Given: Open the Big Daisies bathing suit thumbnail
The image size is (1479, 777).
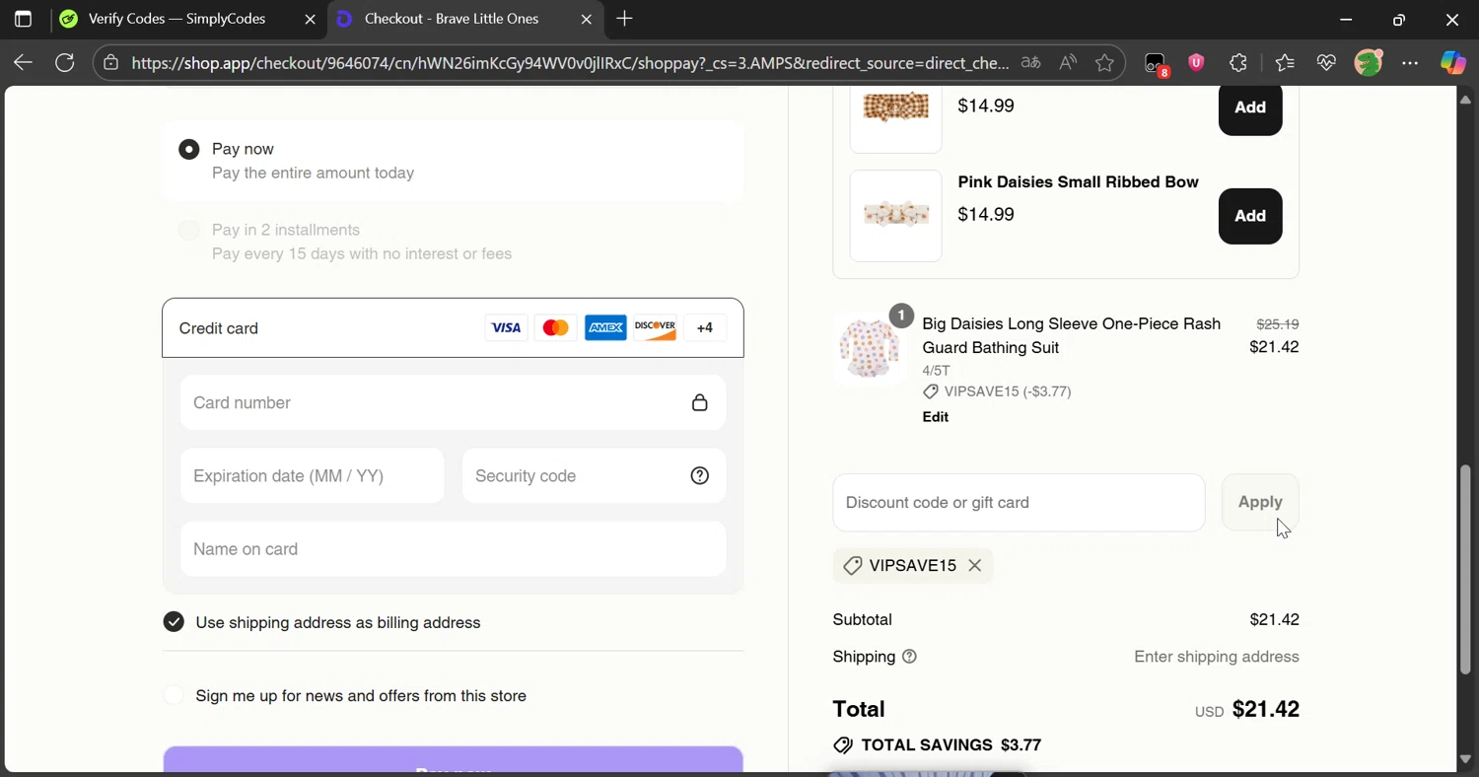Looking at the screenshot, I should [869, 348].
